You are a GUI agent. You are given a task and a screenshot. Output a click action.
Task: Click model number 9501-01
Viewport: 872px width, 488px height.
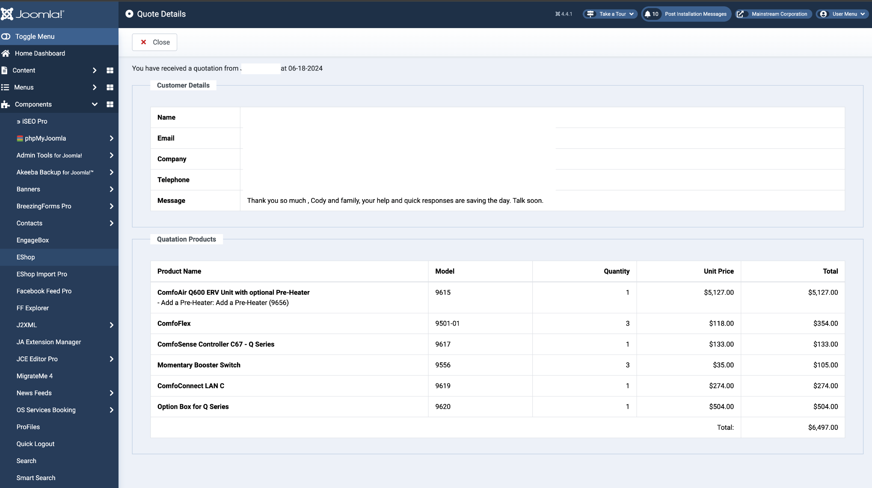click(447, 324)
